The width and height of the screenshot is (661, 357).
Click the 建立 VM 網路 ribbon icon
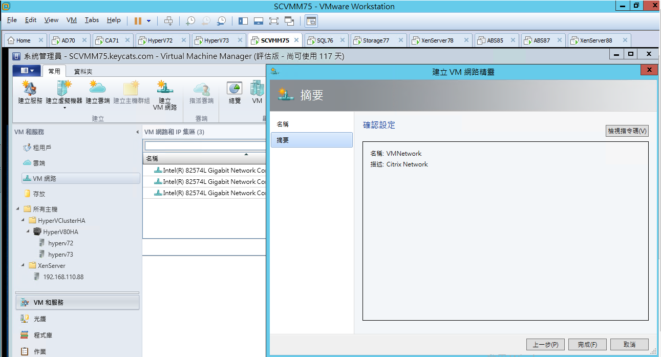pos(165,95)
